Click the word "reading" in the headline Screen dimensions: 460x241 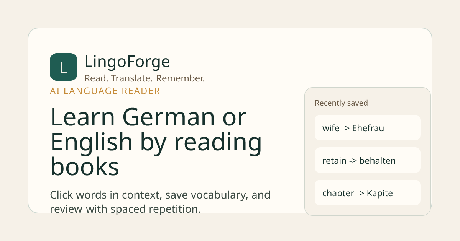218,142
